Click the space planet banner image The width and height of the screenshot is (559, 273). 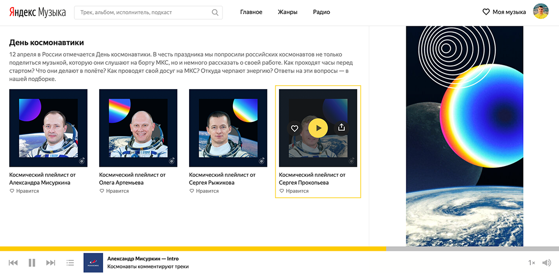click(x=464, y=136)
